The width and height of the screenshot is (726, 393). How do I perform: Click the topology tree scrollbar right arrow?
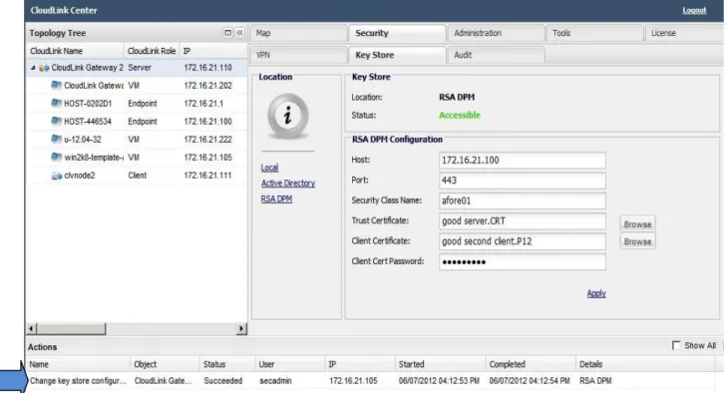pos(241,328)
